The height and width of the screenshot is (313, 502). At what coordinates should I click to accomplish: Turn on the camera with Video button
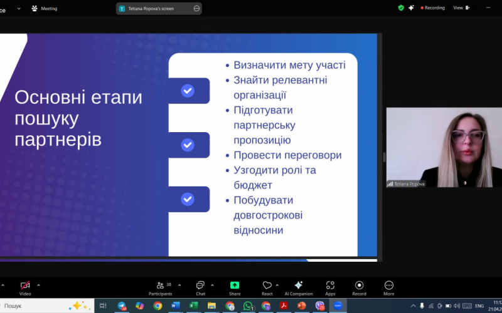25,289
